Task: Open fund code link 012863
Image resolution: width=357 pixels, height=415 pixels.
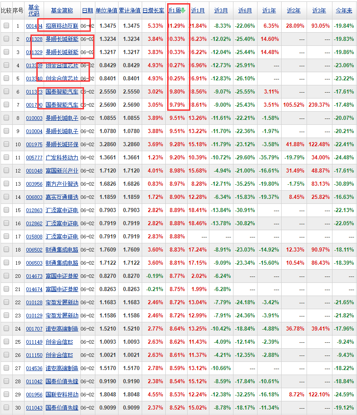Action: (x=34, y=210)
